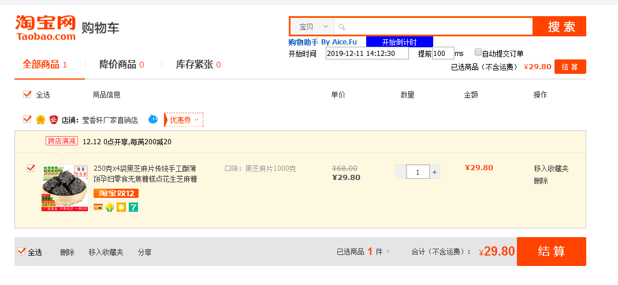Open the black sesame product title link

(x=146, y=174)
